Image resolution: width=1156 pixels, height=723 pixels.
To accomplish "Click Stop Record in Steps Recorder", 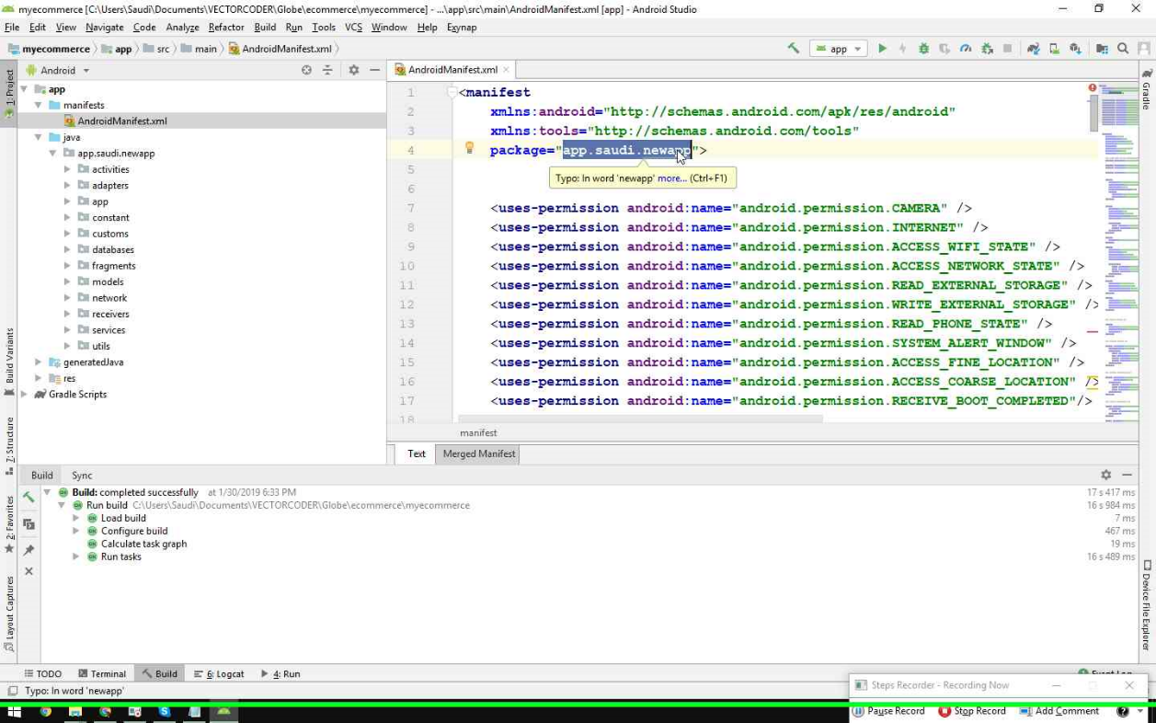I will click(x=972, y=711).
